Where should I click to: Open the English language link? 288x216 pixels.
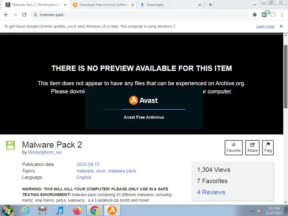click(x=84, y=177)
